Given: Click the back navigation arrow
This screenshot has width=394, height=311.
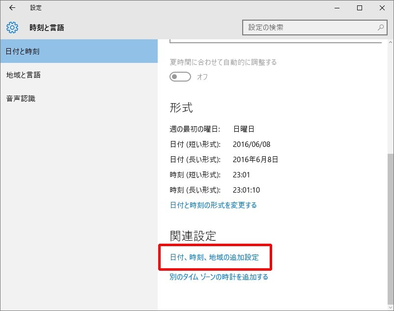Looking at the screenshot, I should click(x=12, y=8).
